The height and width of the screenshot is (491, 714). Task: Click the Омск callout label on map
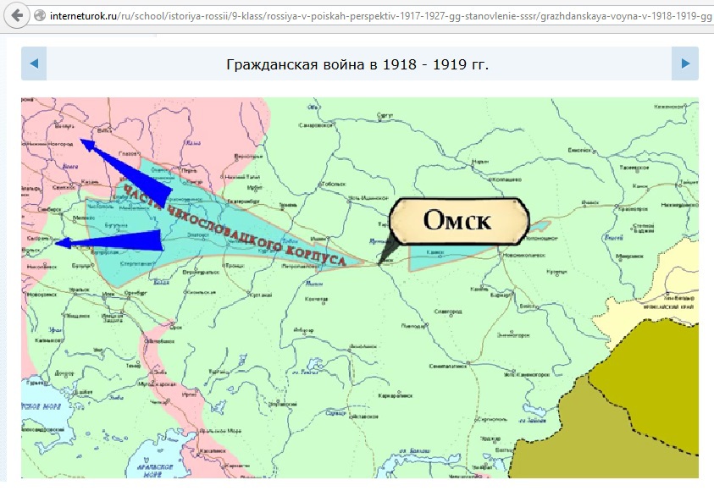[458, 222]
